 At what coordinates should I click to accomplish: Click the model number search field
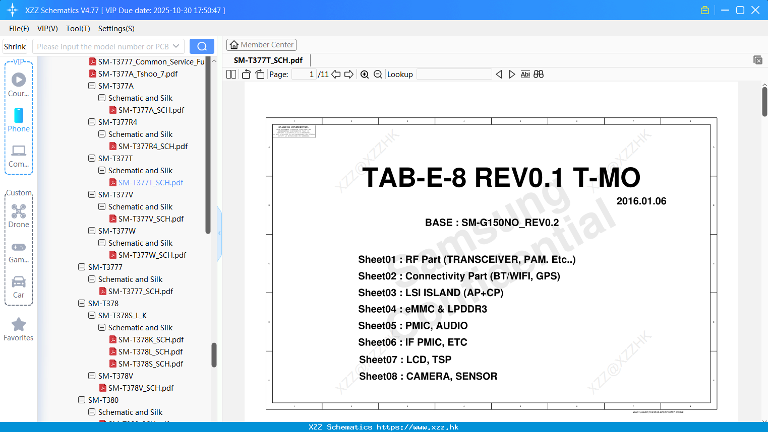pyautogui.click(x=102, y=46)
